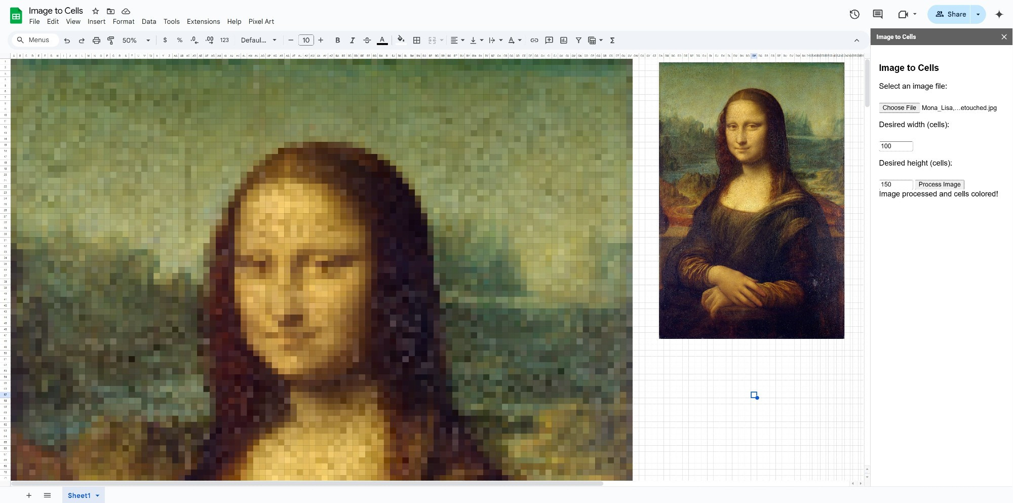Click the Gemini sparkle icon
The height and width of the screenshot is (503, 1013).
(999, 14)
